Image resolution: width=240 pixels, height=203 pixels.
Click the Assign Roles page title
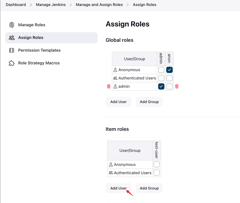(128, 24)
